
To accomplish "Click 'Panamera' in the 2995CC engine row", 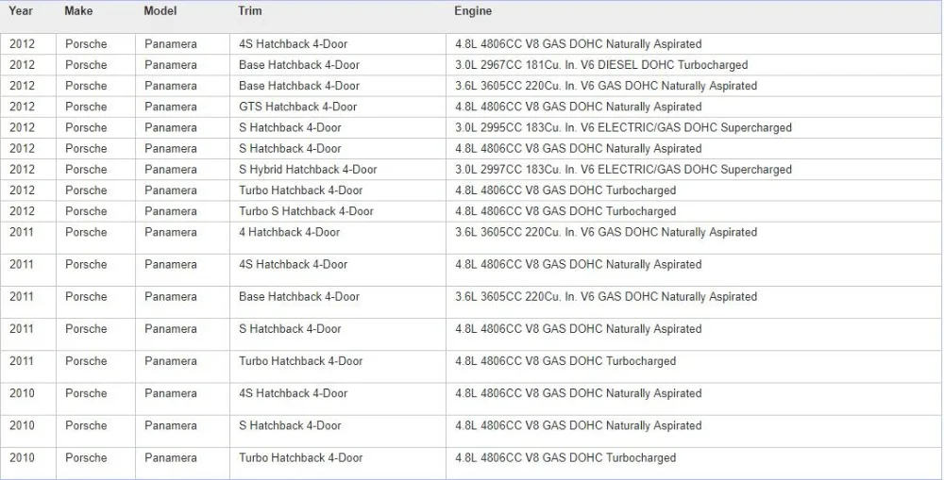I will click(171, 127).
